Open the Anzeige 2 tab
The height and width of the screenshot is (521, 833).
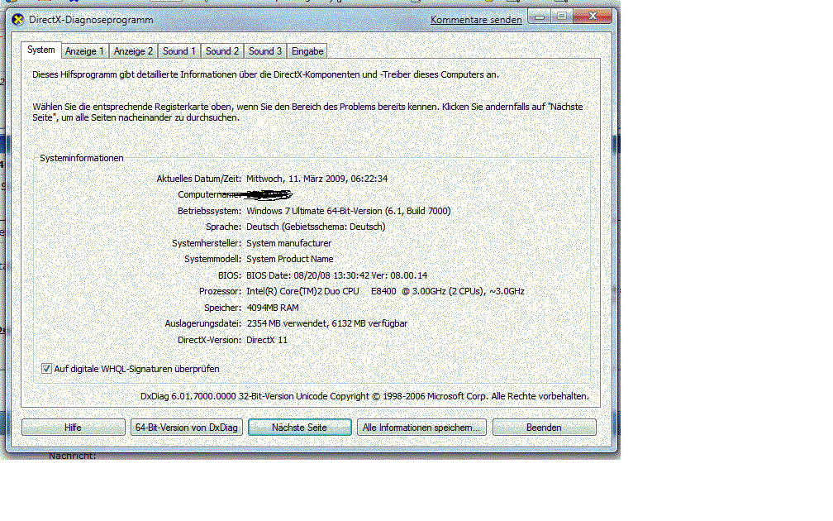[133, 51]
